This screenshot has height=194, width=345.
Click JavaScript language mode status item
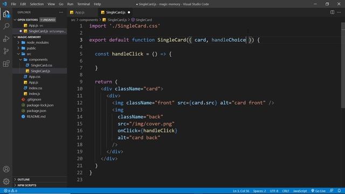coord(300,191)
